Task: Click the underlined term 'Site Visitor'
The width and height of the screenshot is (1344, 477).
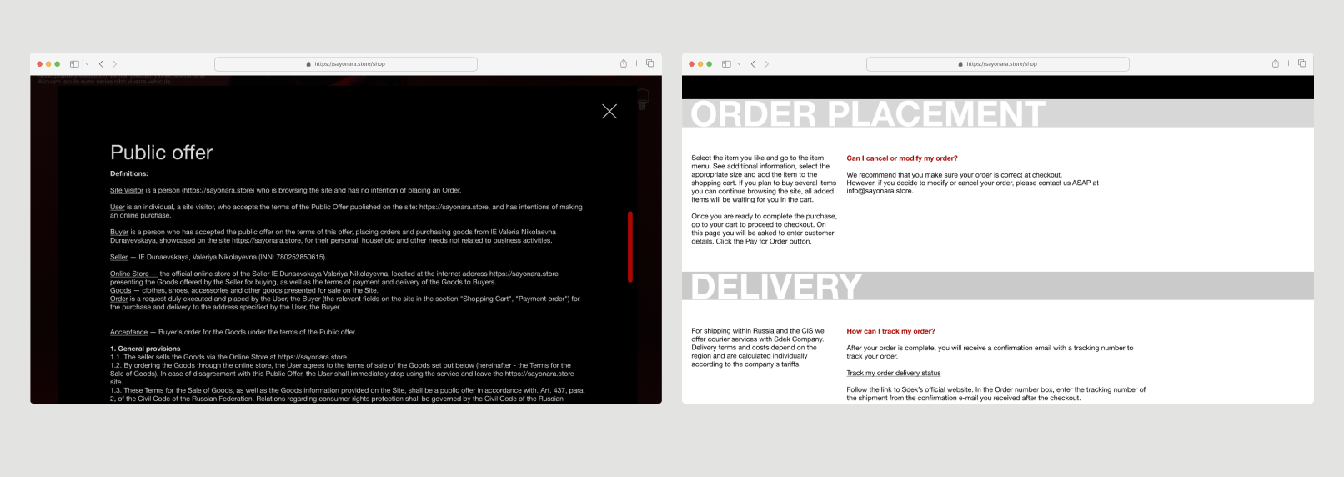Action: click(127, 190)
